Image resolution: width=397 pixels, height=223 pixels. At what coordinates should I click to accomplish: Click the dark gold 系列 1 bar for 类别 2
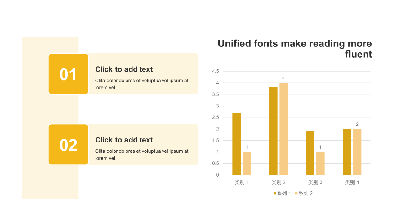click(x=273, y=131)
